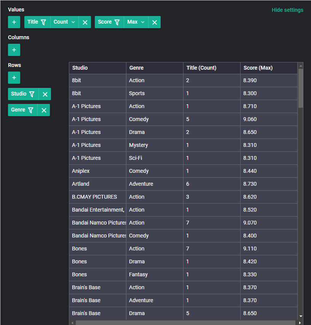Open the Max aggregation dropdown
The width and height of the screenshot is (311, 325).
coord(136,22)
